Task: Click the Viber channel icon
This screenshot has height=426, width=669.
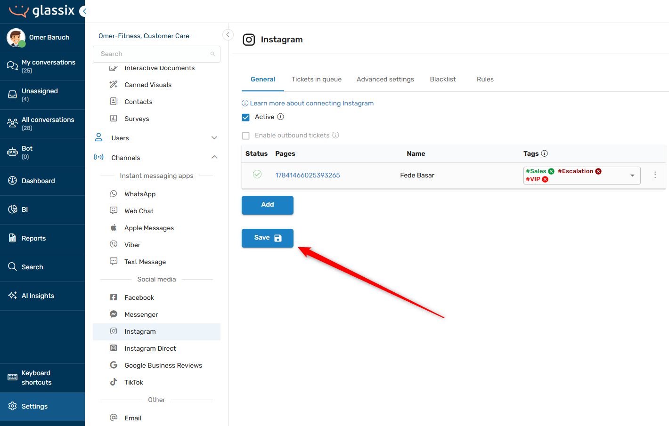Action: (114, 244)
